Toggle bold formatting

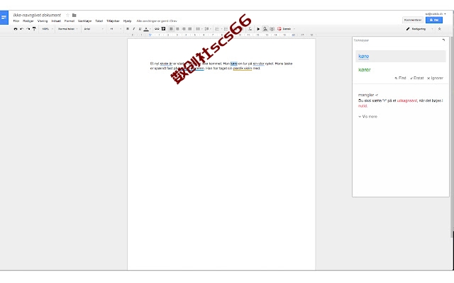[x=128, y=29]
